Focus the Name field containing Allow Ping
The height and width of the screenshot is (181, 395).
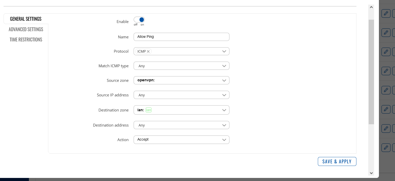181,37
